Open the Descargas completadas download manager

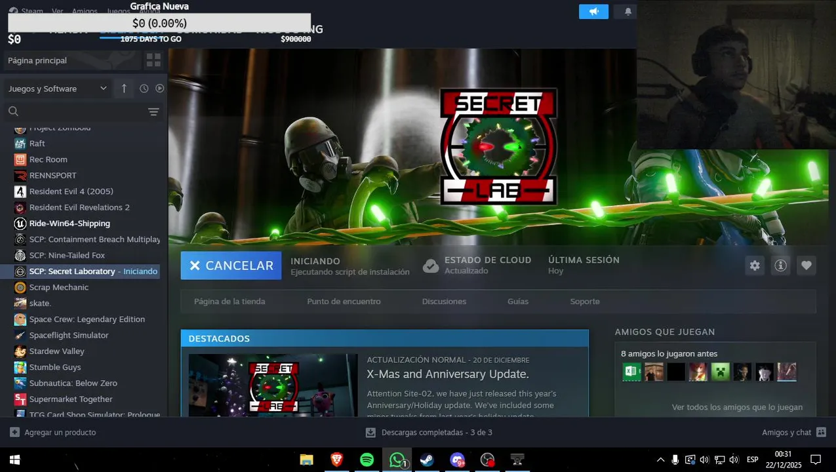(429, 433)
